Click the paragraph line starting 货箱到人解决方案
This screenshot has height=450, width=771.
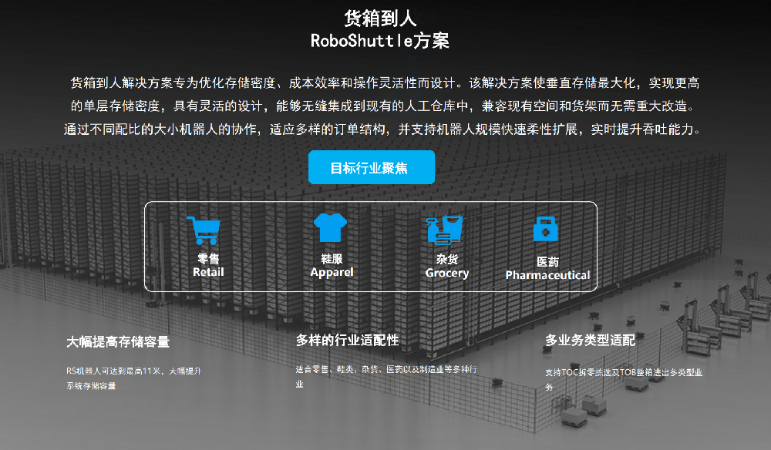click(x=385, y=82)
